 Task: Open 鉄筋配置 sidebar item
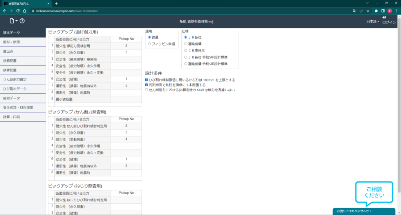[x=23, y=61]
